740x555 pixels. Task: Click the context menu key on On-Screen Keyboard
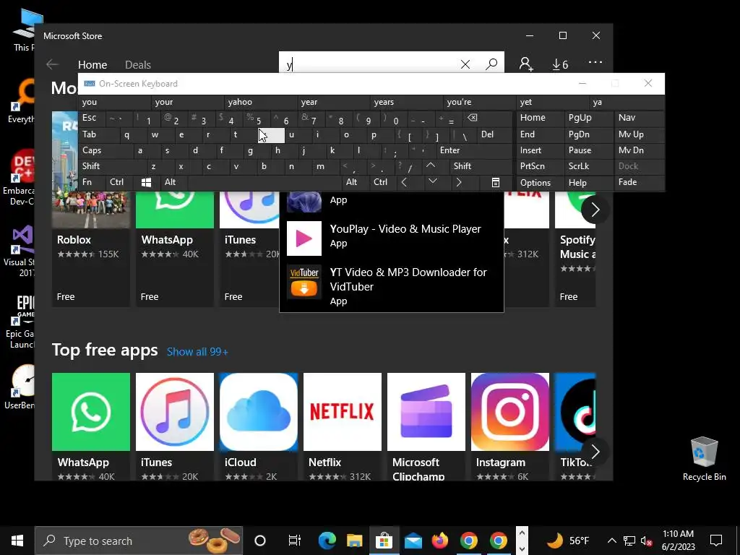pos(496,183)
